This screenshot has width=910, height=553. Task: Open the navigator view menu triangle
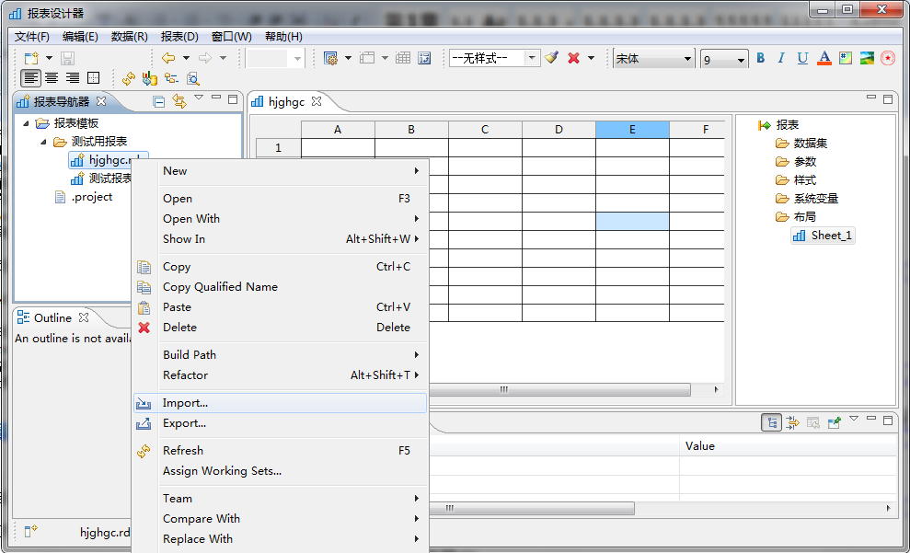pos(199,98)
